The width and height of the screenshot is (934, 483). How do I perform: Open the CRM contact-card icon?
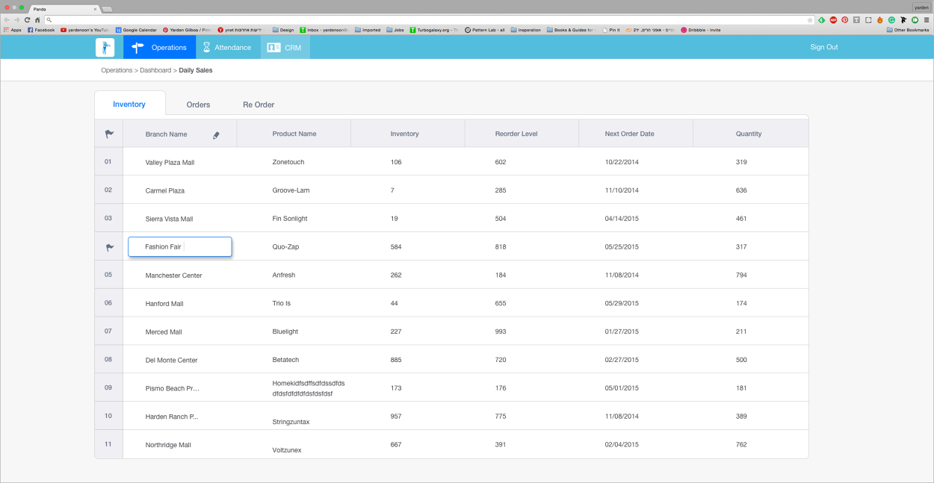coord(274,47)
